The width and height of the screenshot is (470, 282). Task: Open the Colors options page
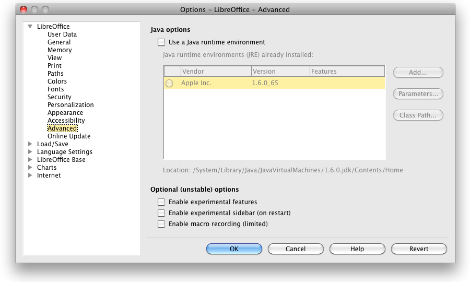tap(57, 81)
